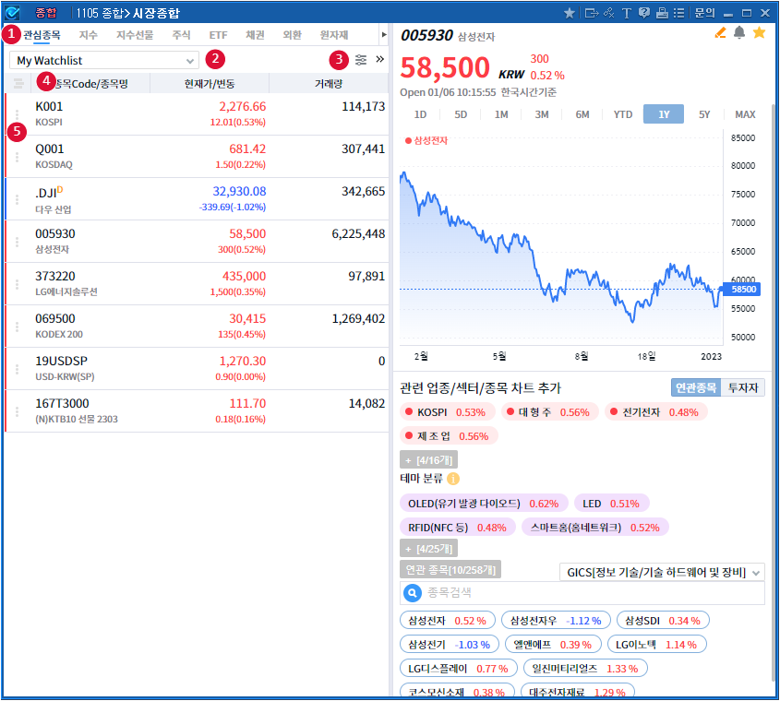
Task: Click the 58500 price marker on chart
Action: 744,289
